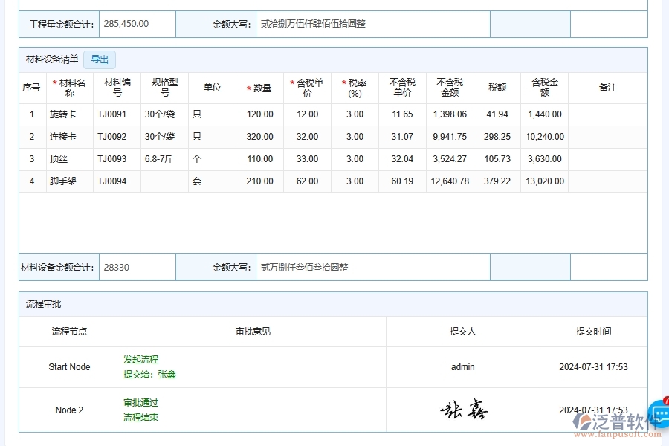The height and width of the screenshot is (446, 669).
Task: Click the 发起流程 link in Start Node
Action: click(141, 359)
